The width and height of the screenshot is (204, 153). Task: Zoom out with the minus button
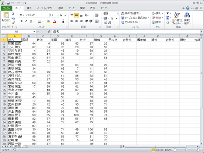(x=175, y=150)
